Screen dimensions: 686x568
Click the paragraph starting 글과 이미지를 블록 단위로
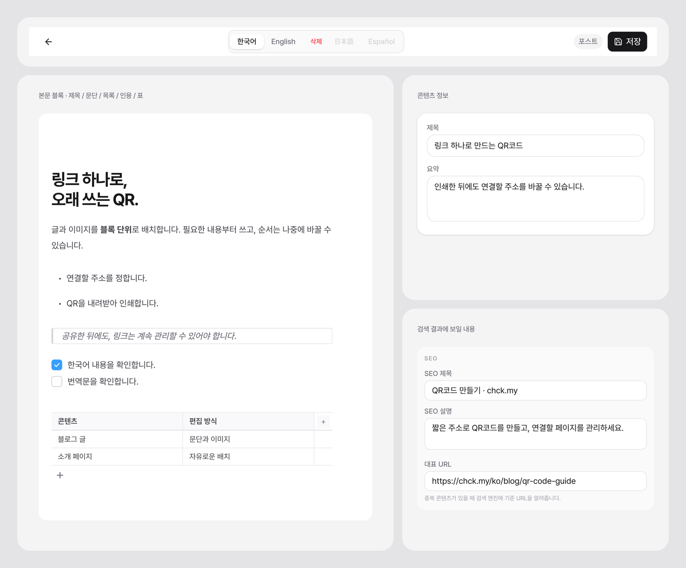(192, 237)
